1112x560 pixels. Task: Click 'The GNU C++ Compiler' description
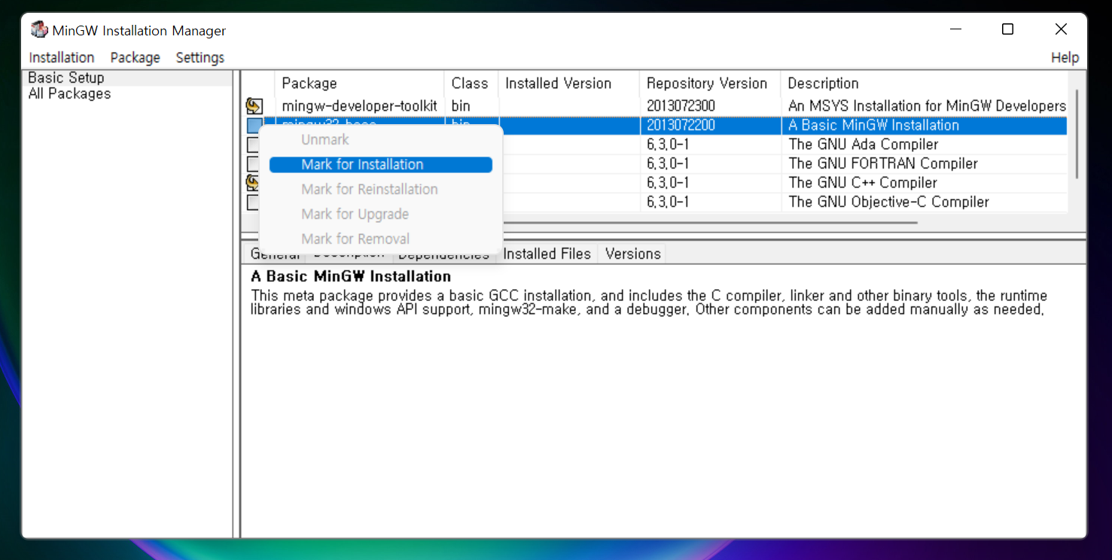[x=863, y=182]
